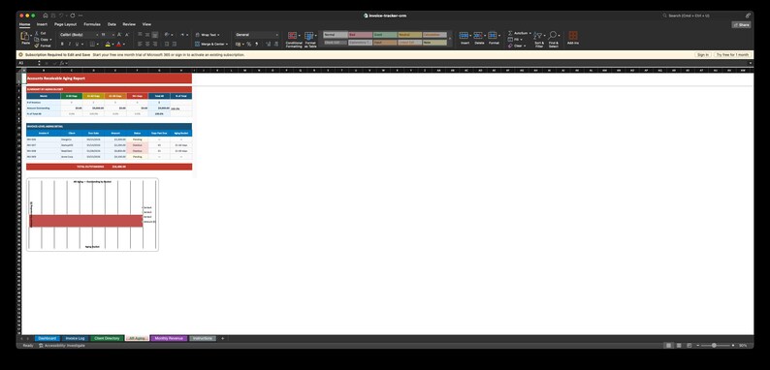The width and height of the screenshot is (770, 370).
Task: Open the Data ribbon tab
Action: click(112, 24)
